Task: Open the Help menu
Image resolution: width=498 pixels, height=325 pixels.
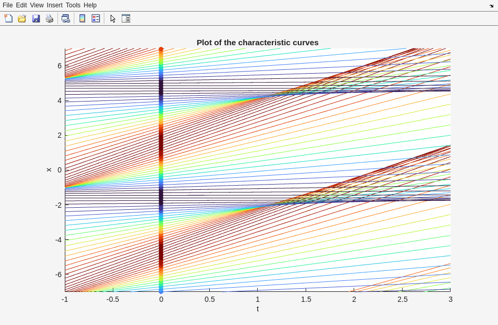Action: click(x=90, y=5)
